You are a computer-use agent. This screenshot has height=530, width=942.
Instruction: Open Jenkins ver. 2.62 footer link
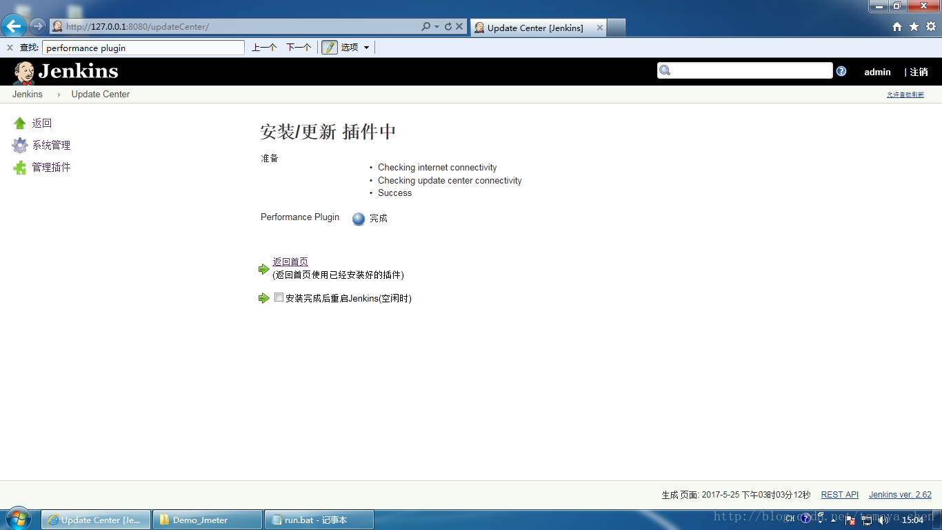(900, 495)
